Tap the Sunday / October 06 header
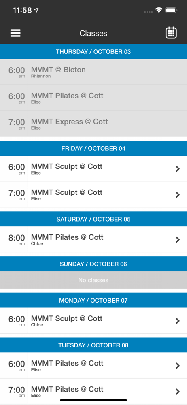 pos(93,264)
